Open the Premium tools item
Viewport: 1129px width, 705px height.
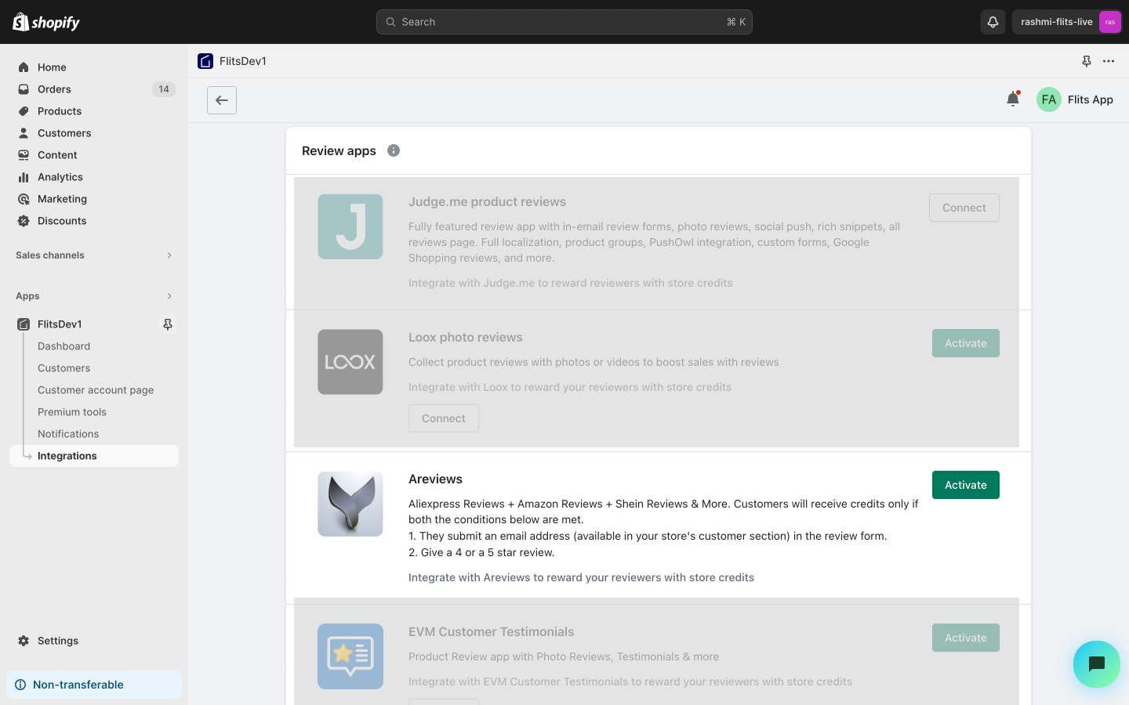point(72,412)
